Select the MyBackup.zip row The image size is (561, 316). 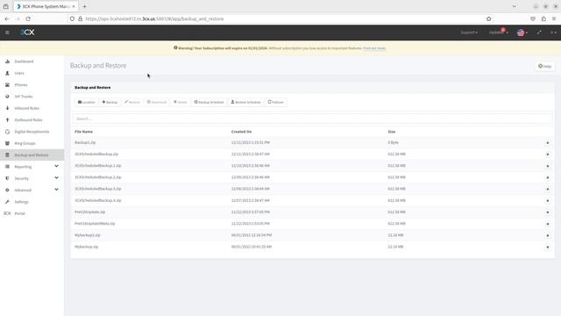(x=312, y=247)
